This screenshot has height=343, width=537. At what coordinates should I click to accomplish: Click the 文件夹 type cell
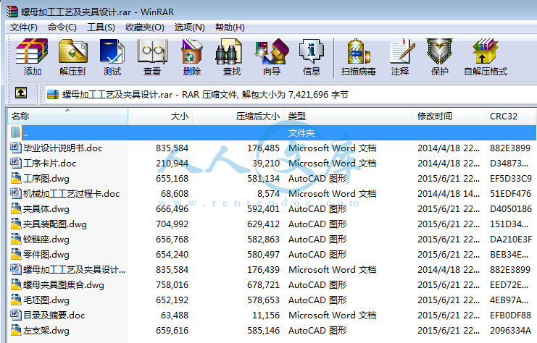(x=301, y=132)
